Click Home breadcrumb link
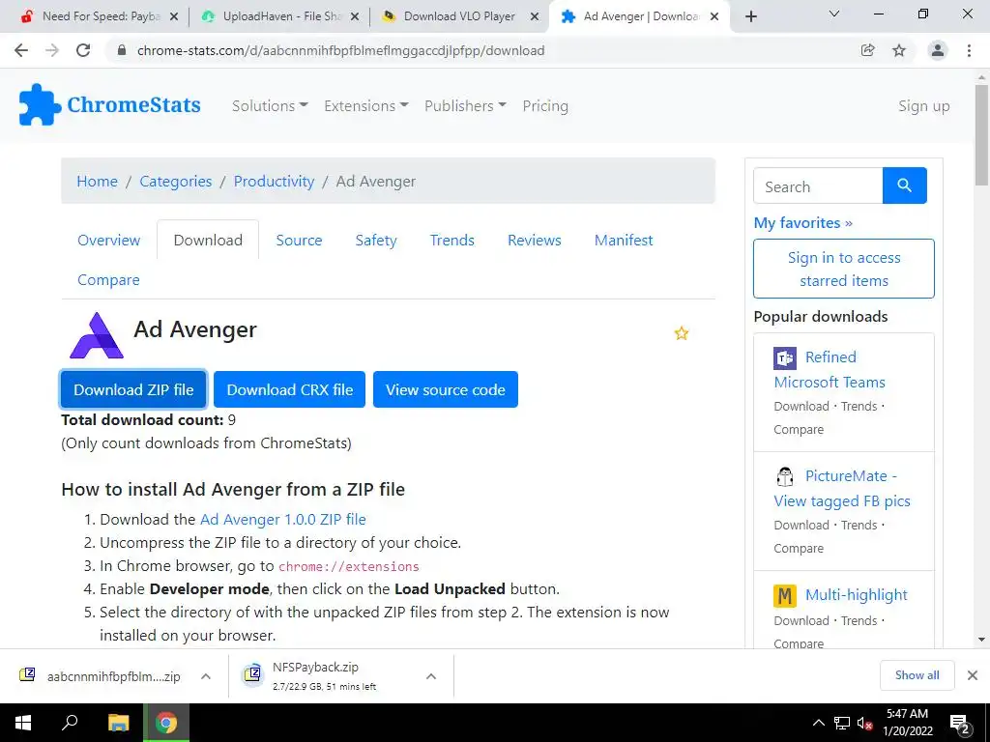 point(98,182)
